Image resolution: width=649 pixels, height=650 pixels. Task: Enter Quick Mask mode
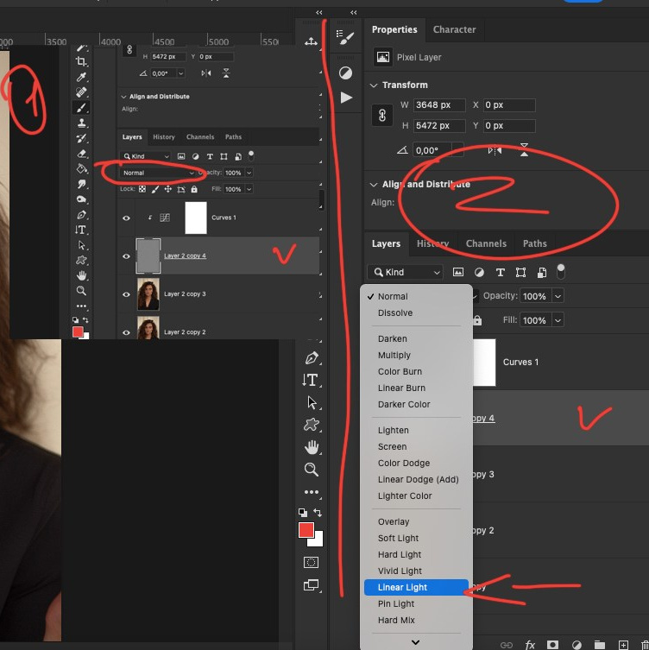click(x=311, y=563)
